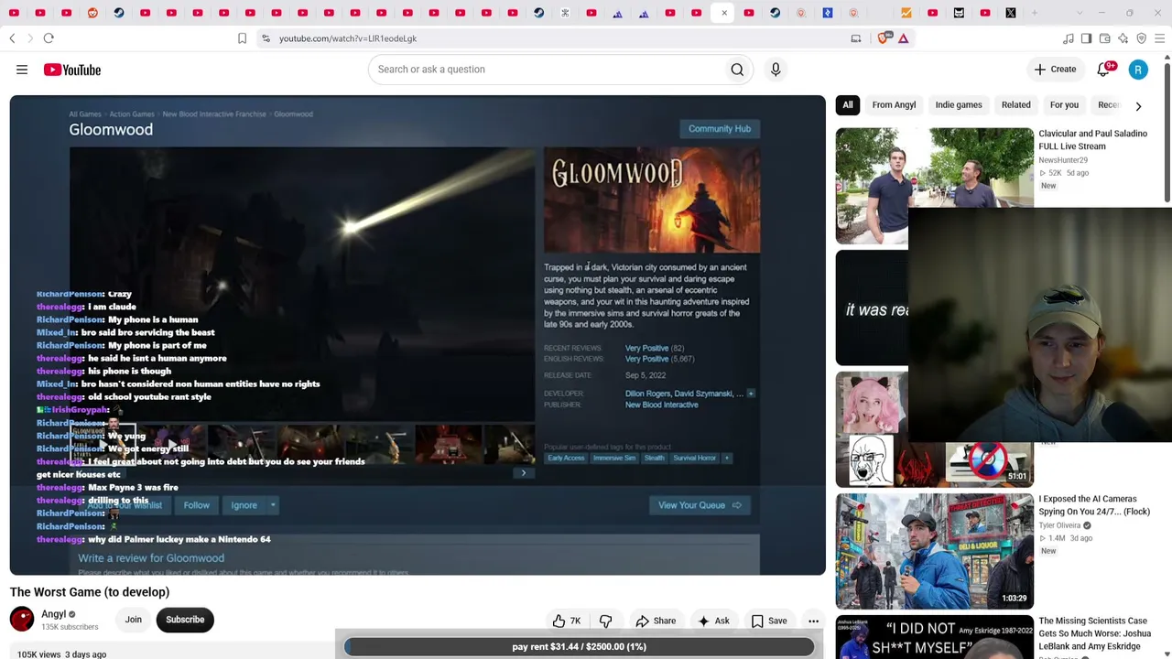Open I Exposed the AI Cameras title
This screenshot has height=659, width=1172.
point(1094,505)
